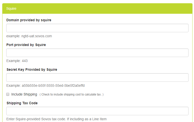Image resolution: width=194 pixels, height=122 pixels.
Task: Enable the Include Shipping checkbox
Action: (8, 94)
